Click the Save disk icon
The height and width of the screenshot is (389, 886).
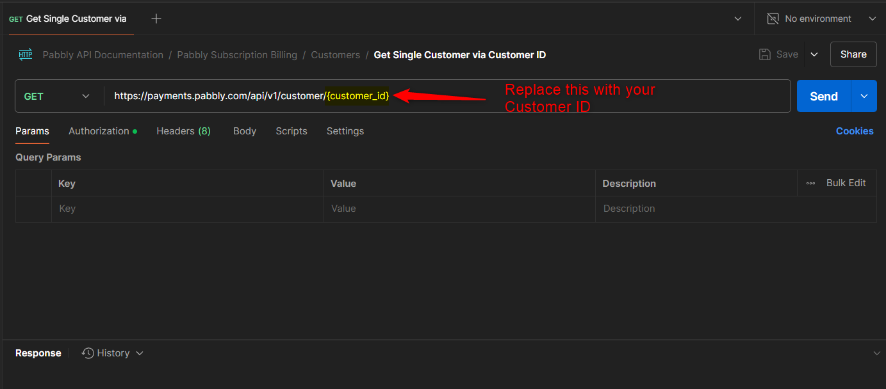(x=764, y=54)
